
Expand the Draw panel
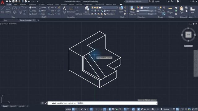click(14, 17)
